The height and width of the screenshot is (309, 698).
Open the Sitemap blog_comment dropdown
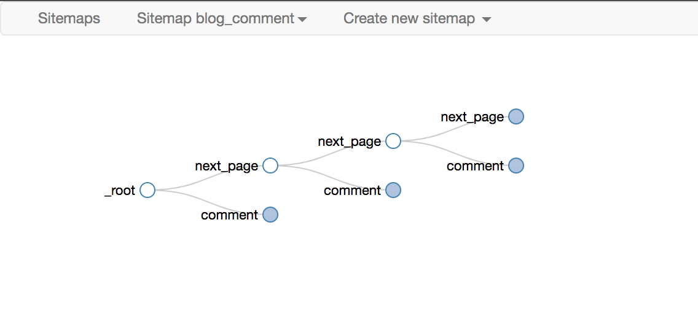(222, 18)
